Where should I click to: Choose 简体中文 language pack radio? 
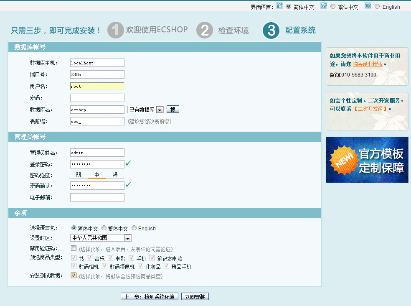(x=74, y=228)
